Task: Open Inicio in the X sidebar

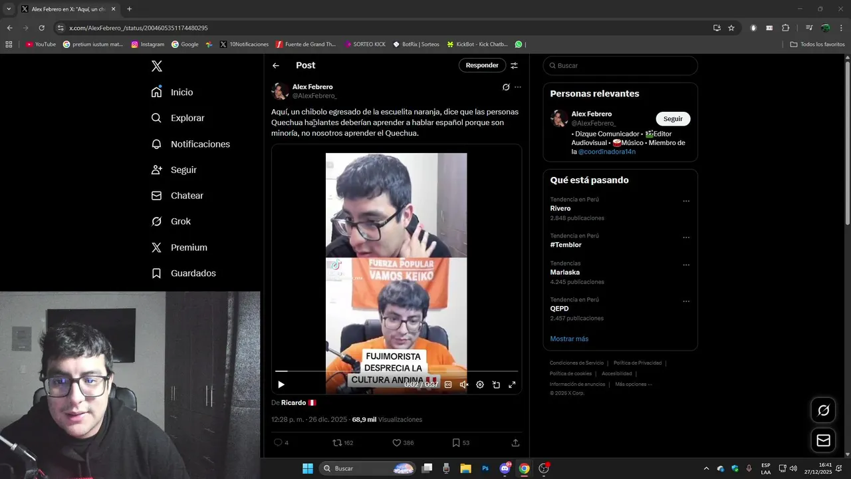Action: 172,92
